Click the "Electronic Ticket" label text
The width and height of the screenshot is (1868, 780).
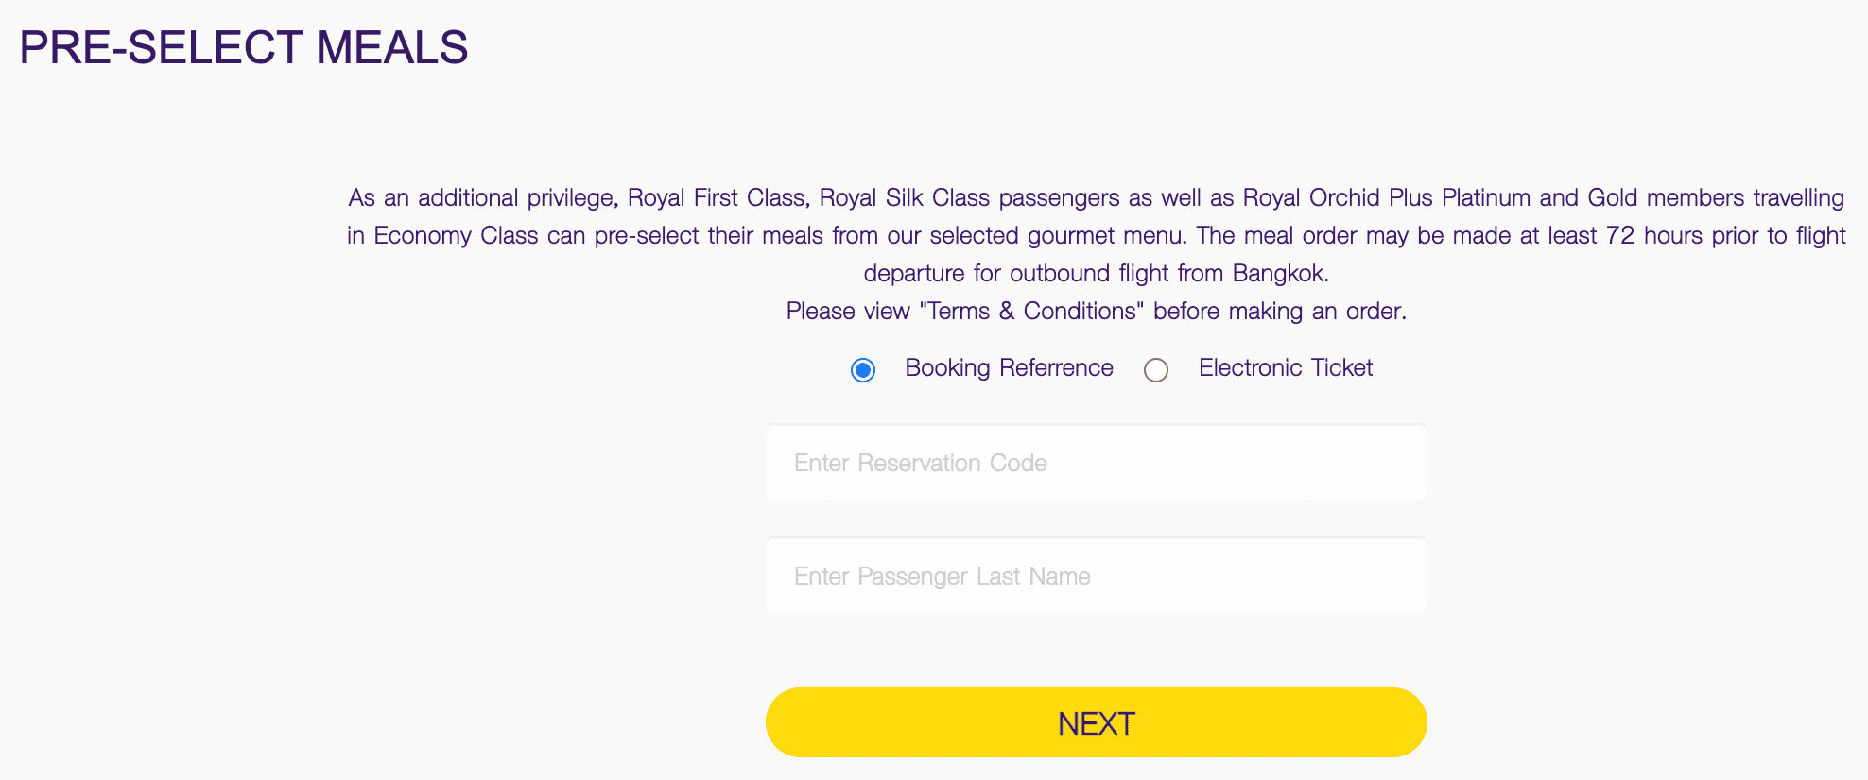point(1285,368)
